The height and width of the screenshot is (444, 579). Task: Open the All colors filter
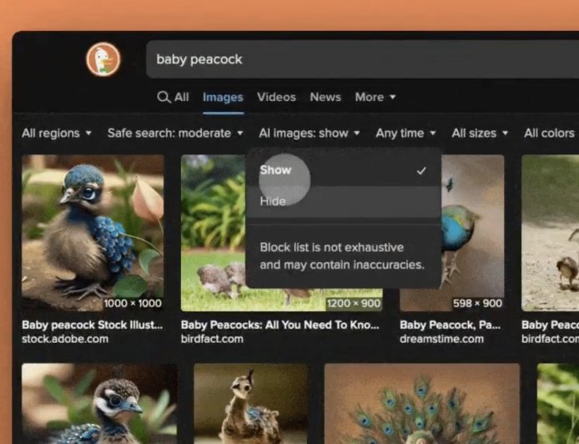click(x=550, y=133)
